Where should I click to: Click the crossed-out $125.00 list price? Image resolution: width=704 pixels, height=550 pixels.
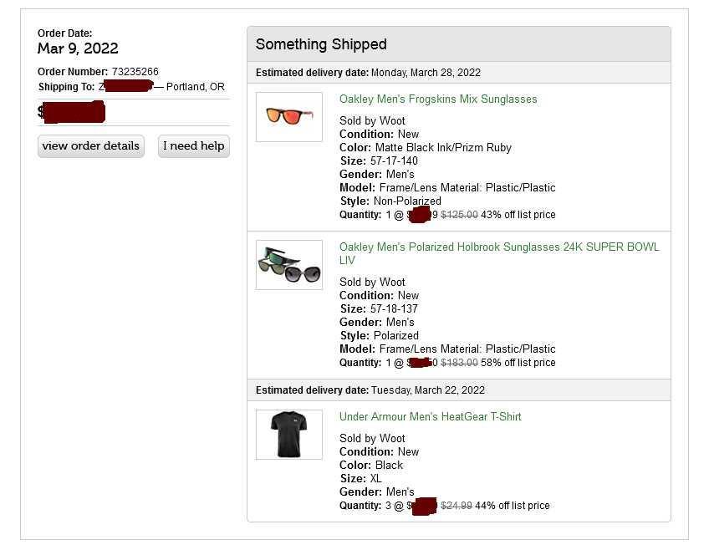click(x=459, y=215)
